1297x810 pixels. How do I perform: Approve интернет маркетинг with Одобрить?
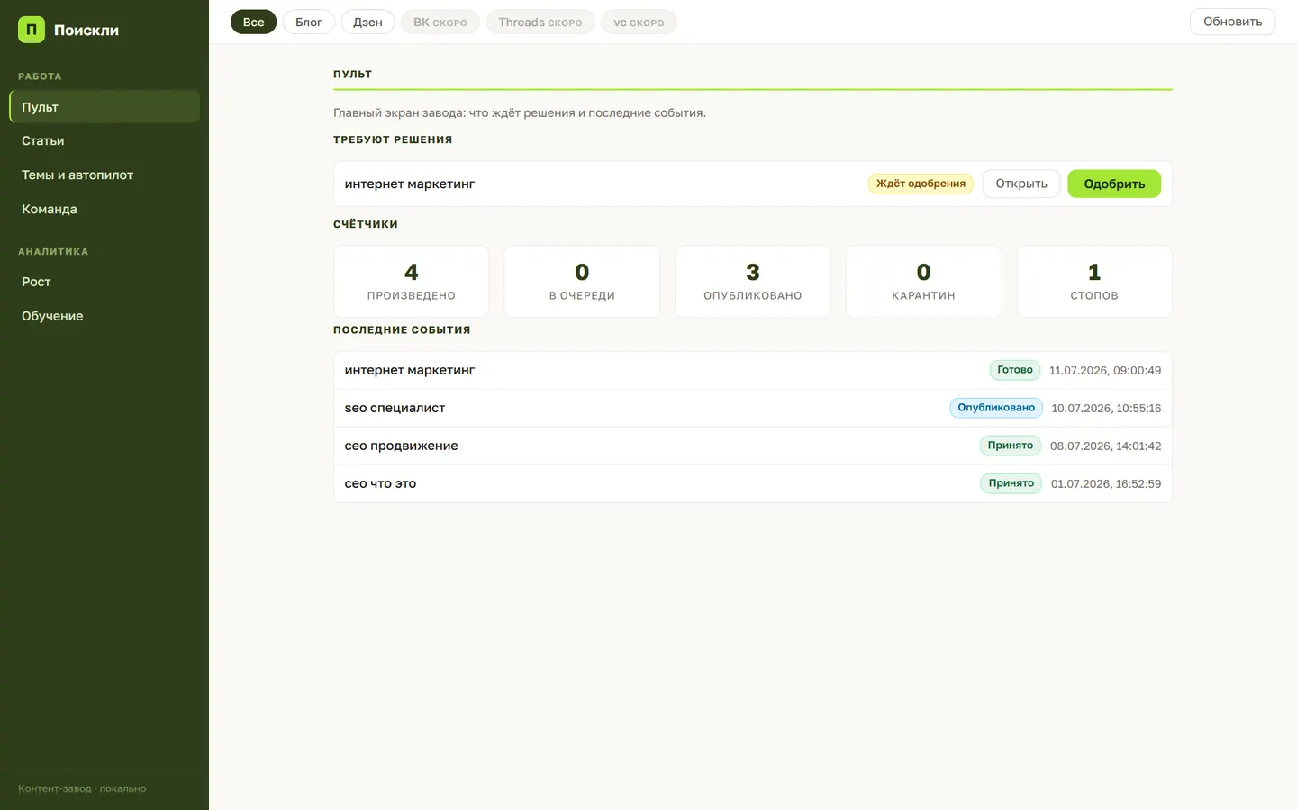tap(1114, 184)
